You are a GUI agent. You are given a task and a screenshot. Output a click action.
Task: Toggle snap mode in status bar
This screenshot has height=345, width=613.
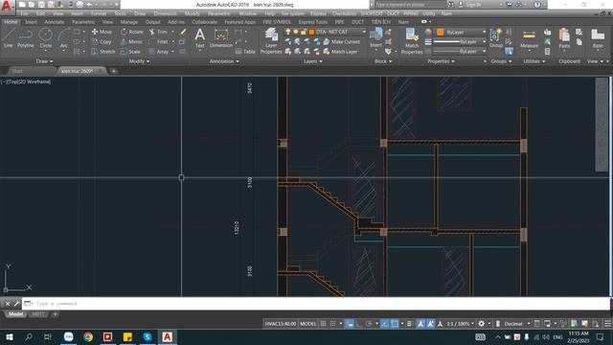click(332, 324)
